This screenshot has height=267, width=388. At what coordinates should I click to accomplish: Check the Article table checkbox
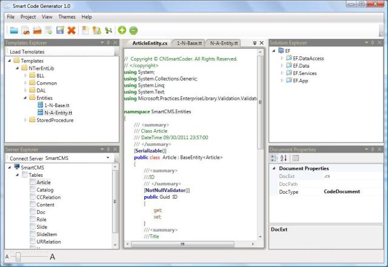(32, 182)
